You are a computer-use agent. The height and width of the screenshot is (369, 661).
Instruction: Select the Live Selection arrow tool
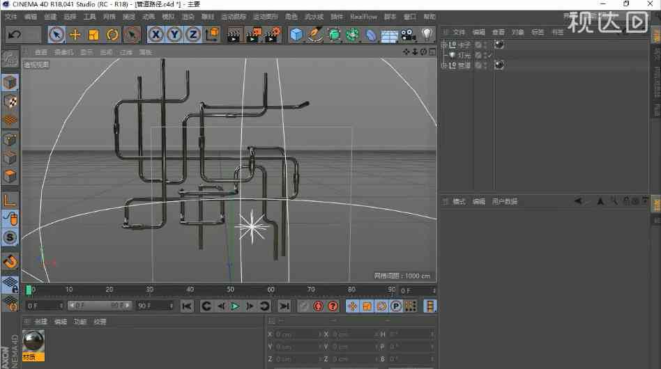(56, 35)
